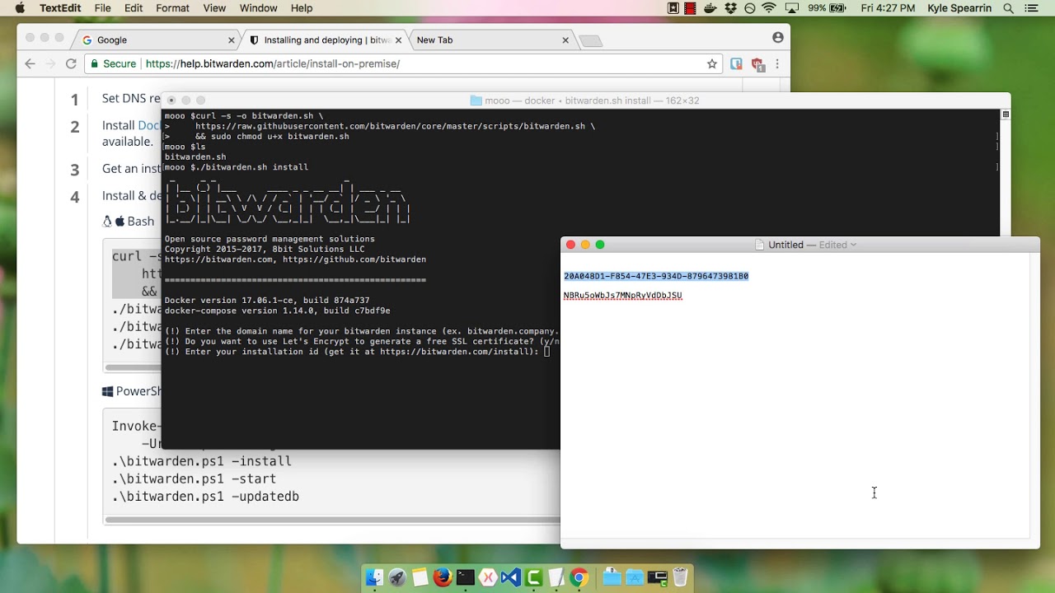Screen dimensions: 1055x593
Task: Open the TextEdit application menu
Action: click(x=59, y=8)
